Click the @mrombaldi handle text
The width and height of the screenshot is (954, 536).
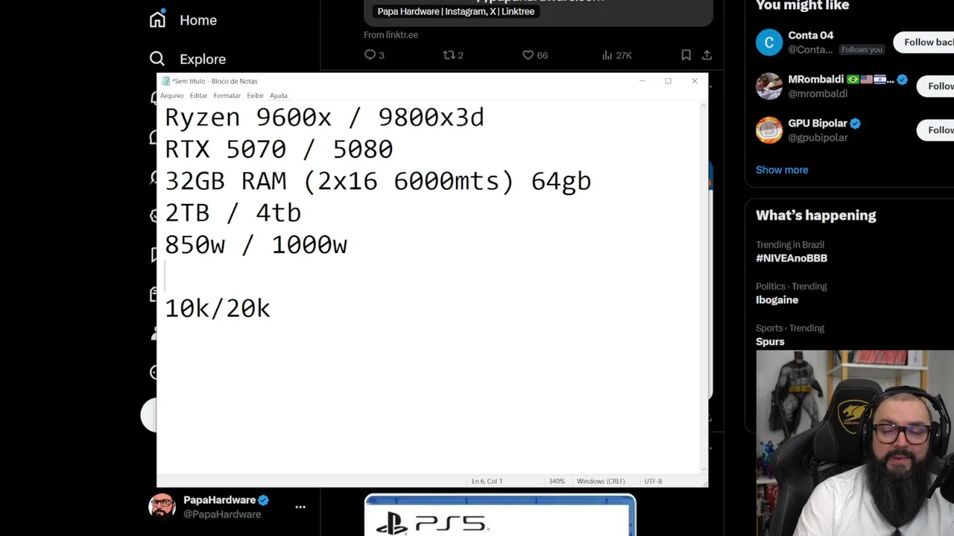[x=818, y=94]
